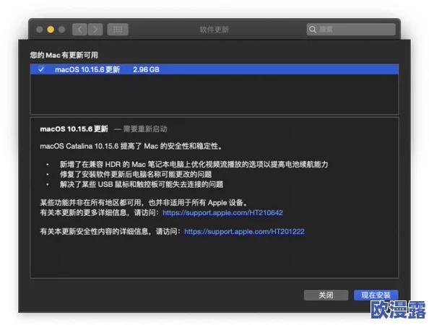Viewport: 429px width, 325px height.
Task: Click the USB 鼠标和触控板 bullet line
Action: pos(142,184)
